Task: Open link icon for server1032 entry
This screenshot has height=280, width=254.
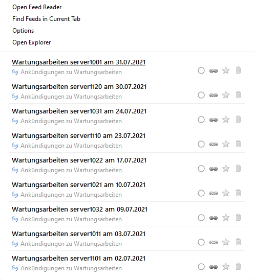Action: click(x=214, y=218)
